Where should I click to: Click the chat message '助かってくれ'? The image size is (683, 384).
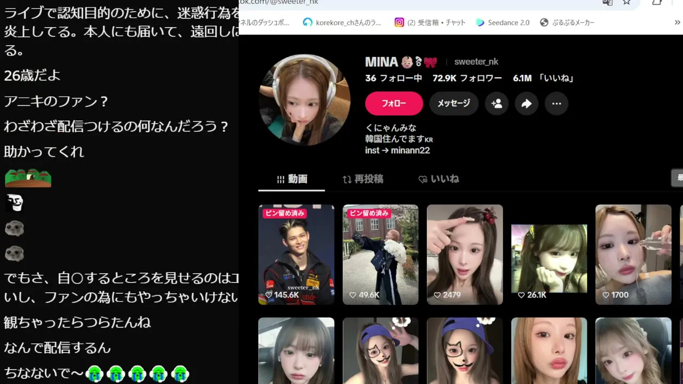pyautogui.click(x=44, y=151)
